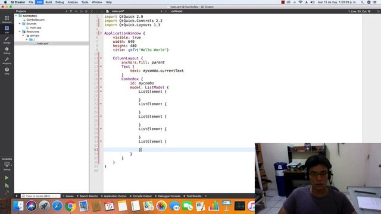Open the volume control in the menu bar
This screenshot has height=214, width=381.
tap(313, 2)
